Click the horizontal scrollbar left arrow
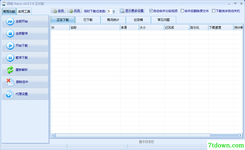Viewport: 245px width, 150px height. pyautogui.click(x=53, y=135)
